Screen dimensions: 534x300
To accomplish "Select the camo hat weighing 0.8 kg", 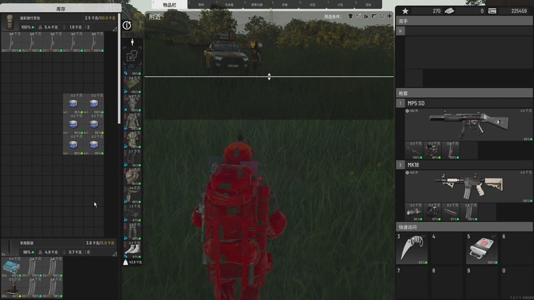I will (x=132, y=85).
